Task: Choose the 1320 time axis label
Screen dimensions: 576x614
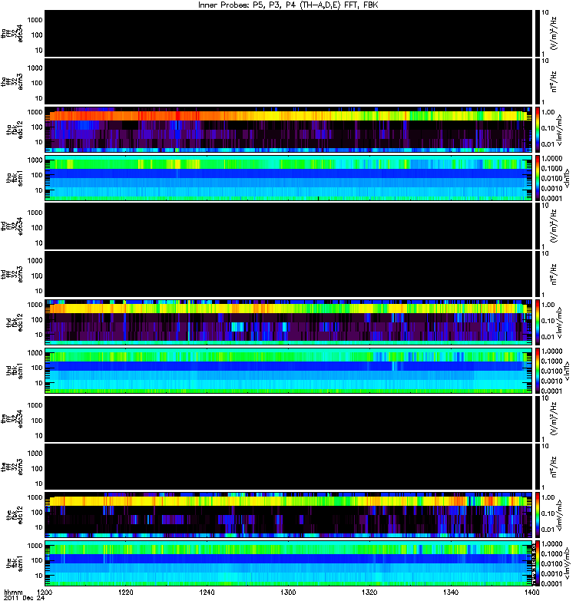Action: [x=369, y=592]
